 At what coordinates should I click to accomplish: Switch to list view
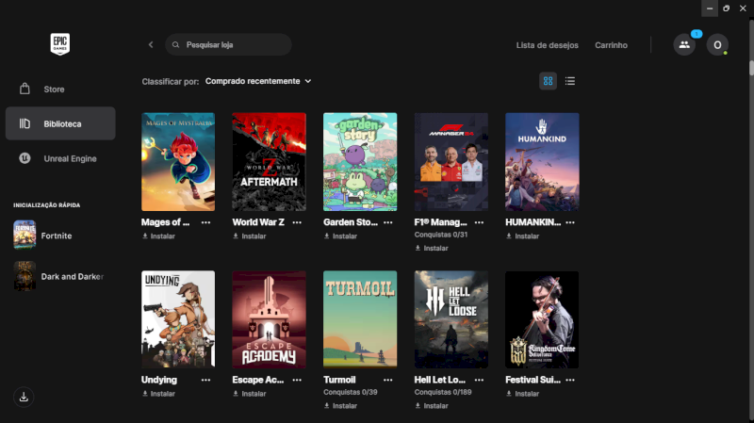(570, 81)
